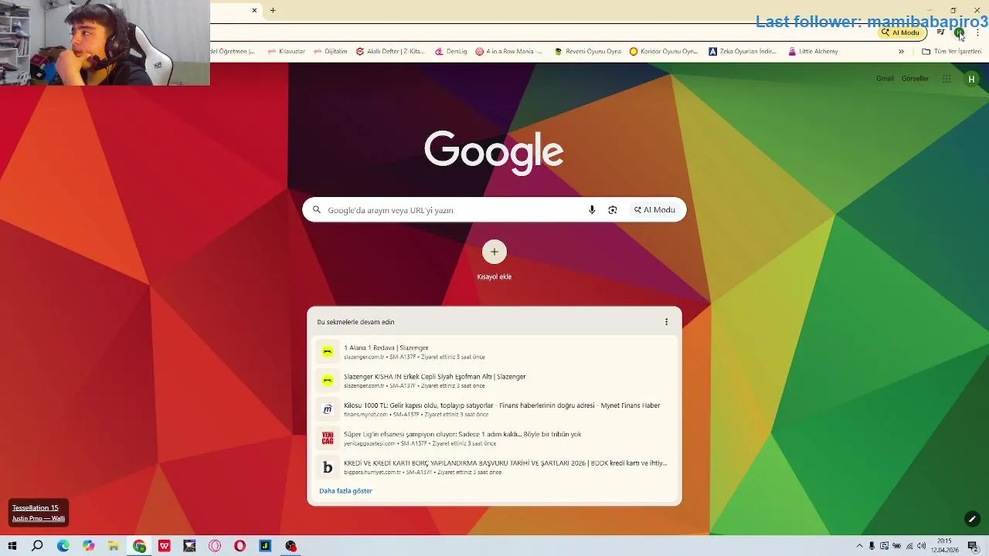Open the blue J app in taskbar
Image resolution: width=989 pixels, height=556 pixels.
(265, 546)
